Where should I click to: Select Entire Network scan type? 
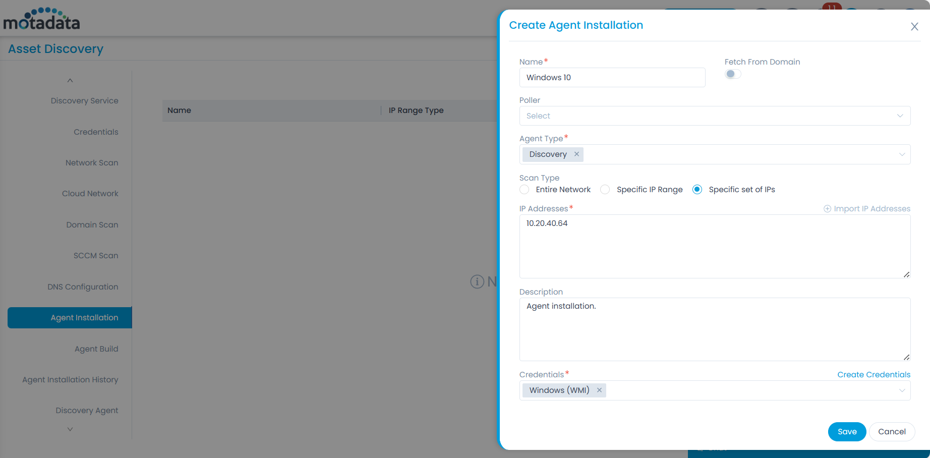click(525, 190)
